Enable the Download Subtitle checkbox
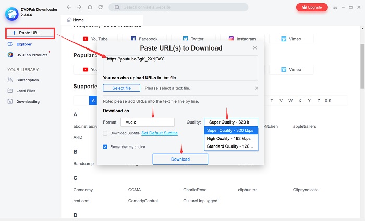365x221 pixels. (x=105, y=133)
